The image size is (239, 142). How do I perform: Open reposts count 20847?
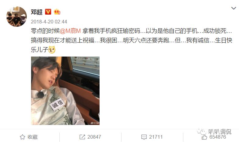tap(94, 137)
